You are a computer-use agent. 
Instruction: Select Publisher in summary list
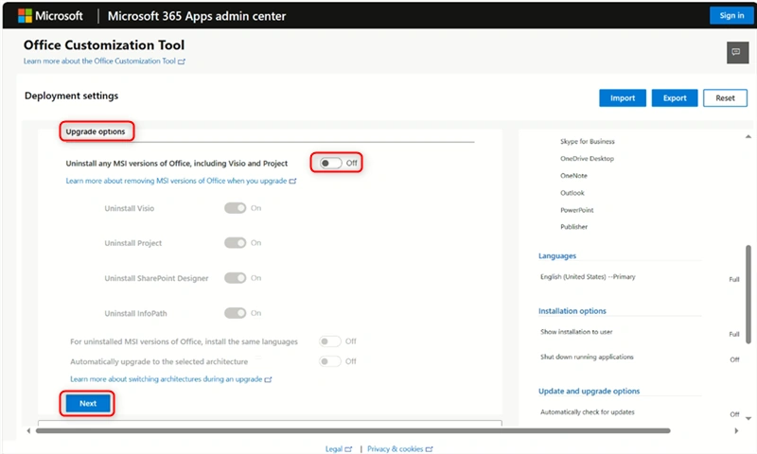pos(574,227)
